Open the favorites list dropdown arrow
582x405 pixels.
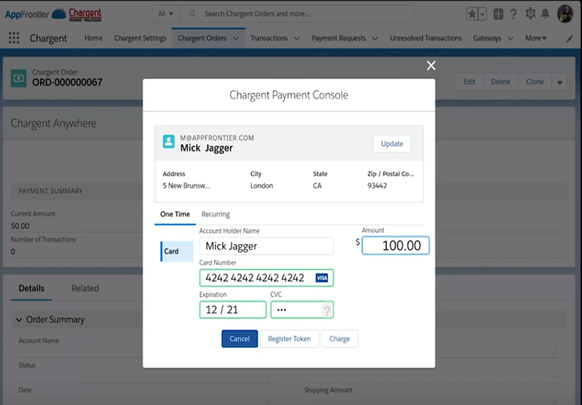pos(482,14)
